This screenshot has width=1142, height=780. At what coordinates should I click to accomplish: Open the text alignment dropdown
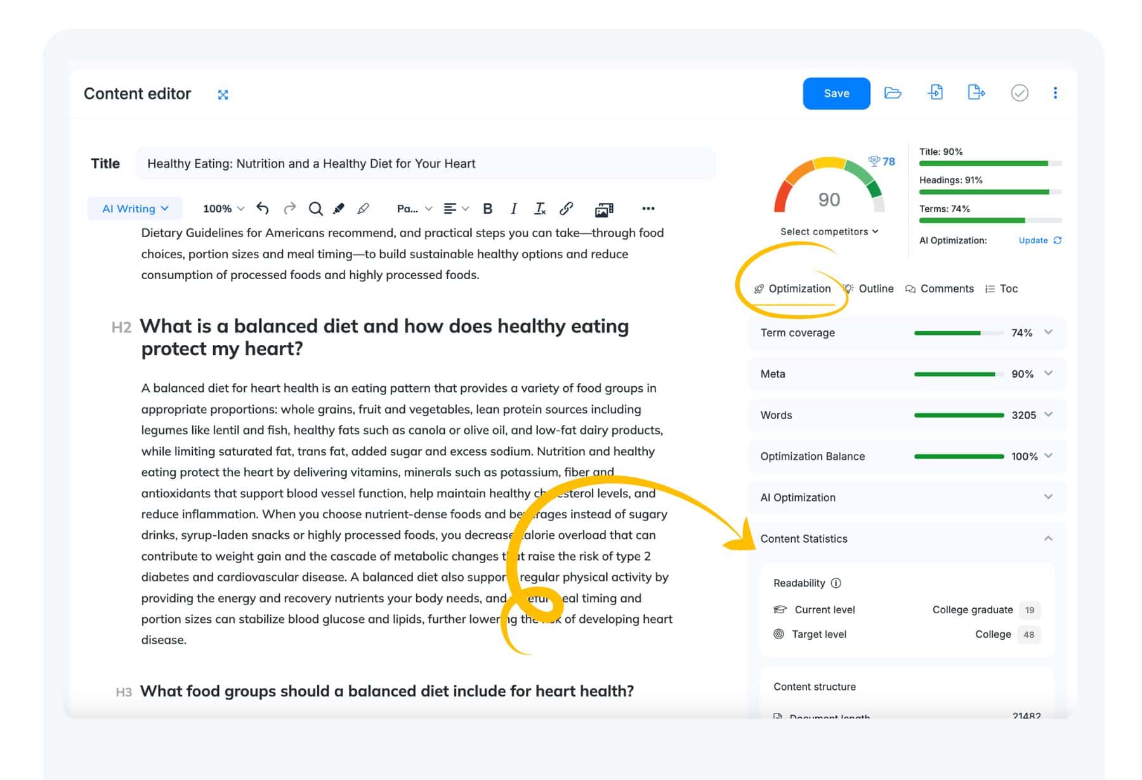(x=456, y=208)
